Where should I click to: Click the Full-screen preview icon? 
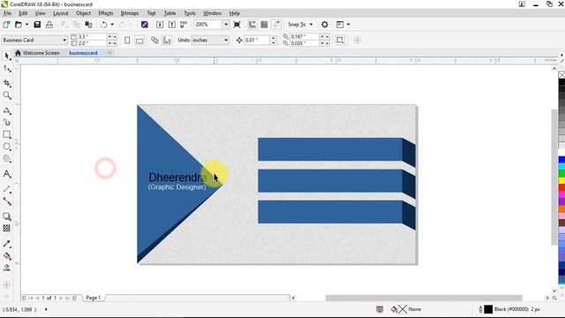237,25
